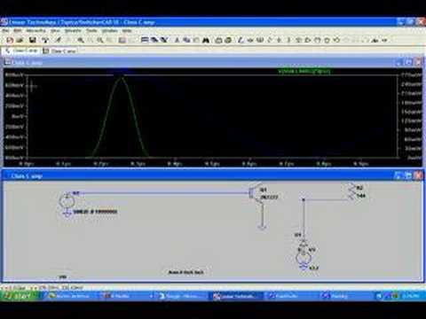Click the Zoom In magnifier icon
Viewport: 426px width, 319px height.
click(x=81, y=40)
